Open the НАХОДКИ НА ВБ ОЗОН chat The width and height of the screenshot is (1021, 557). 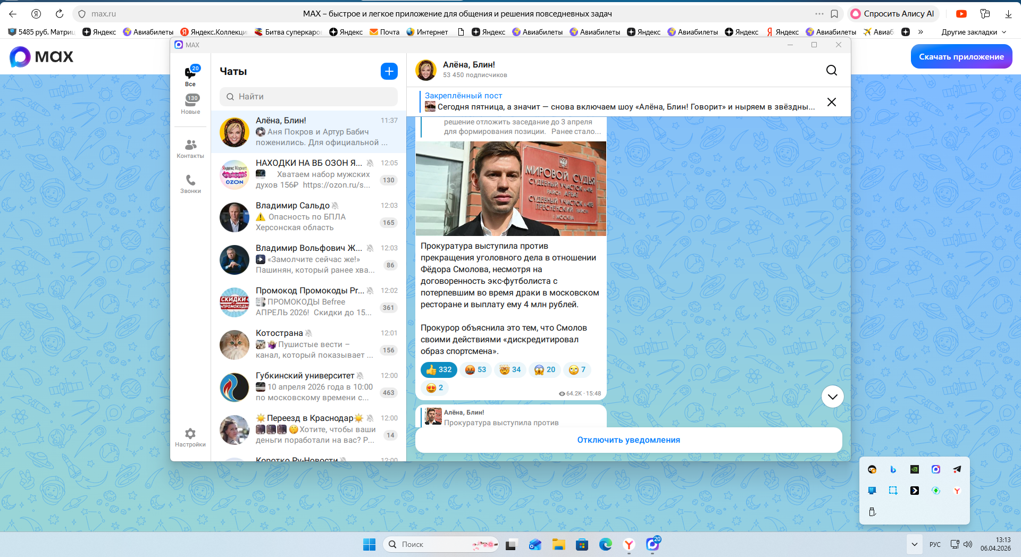(308, 174)
